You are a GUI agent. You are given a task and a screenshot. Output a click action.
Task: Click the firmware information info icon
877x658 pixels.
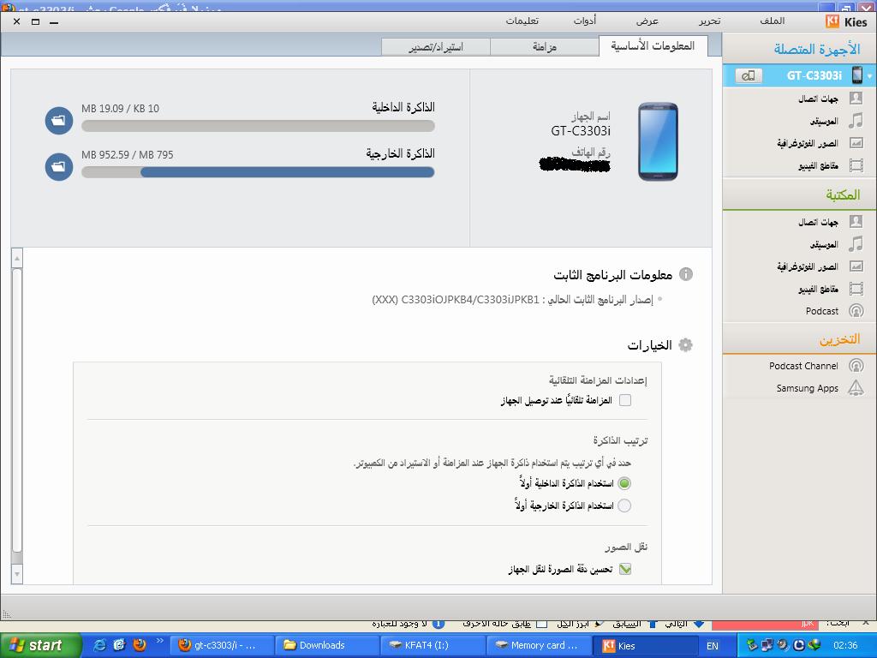click(686, 274)
